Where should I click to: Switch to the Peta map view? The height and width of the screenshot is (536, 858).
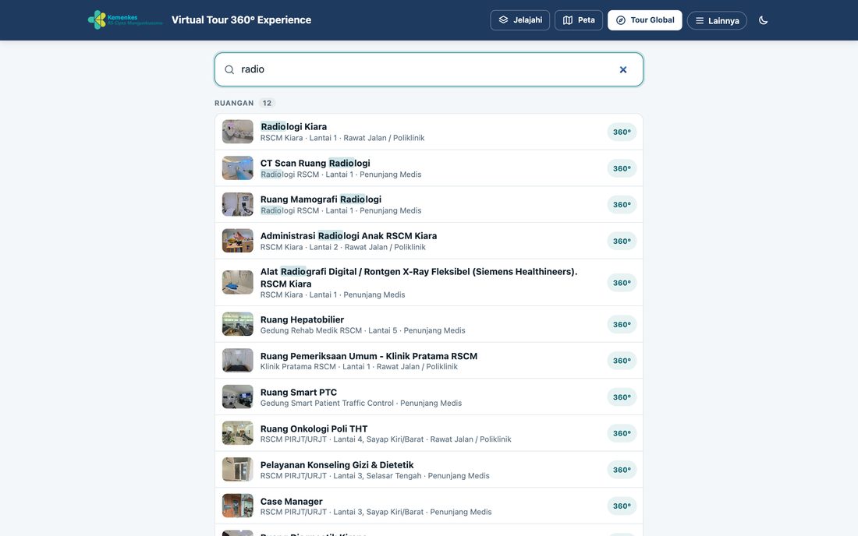pyautogui.click(x=579, y=20)
